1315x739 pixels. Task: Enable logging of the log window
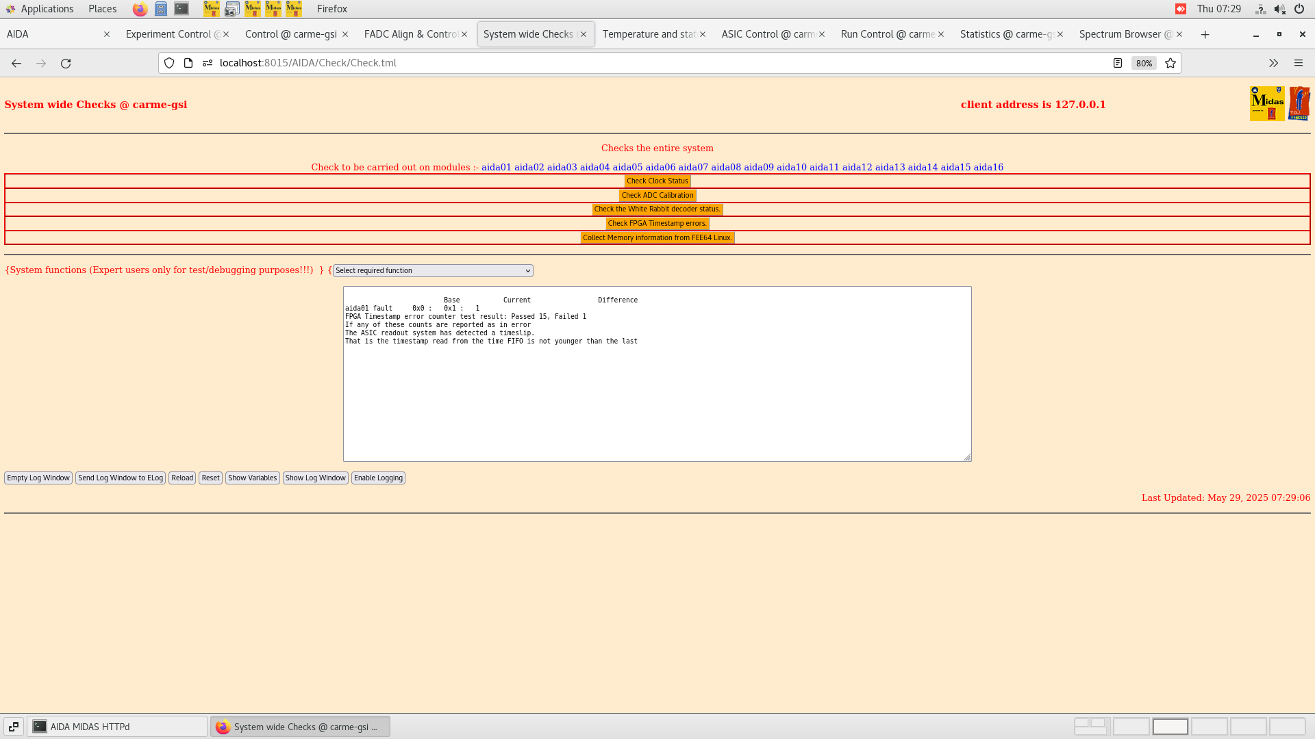(x=378, y=478)
